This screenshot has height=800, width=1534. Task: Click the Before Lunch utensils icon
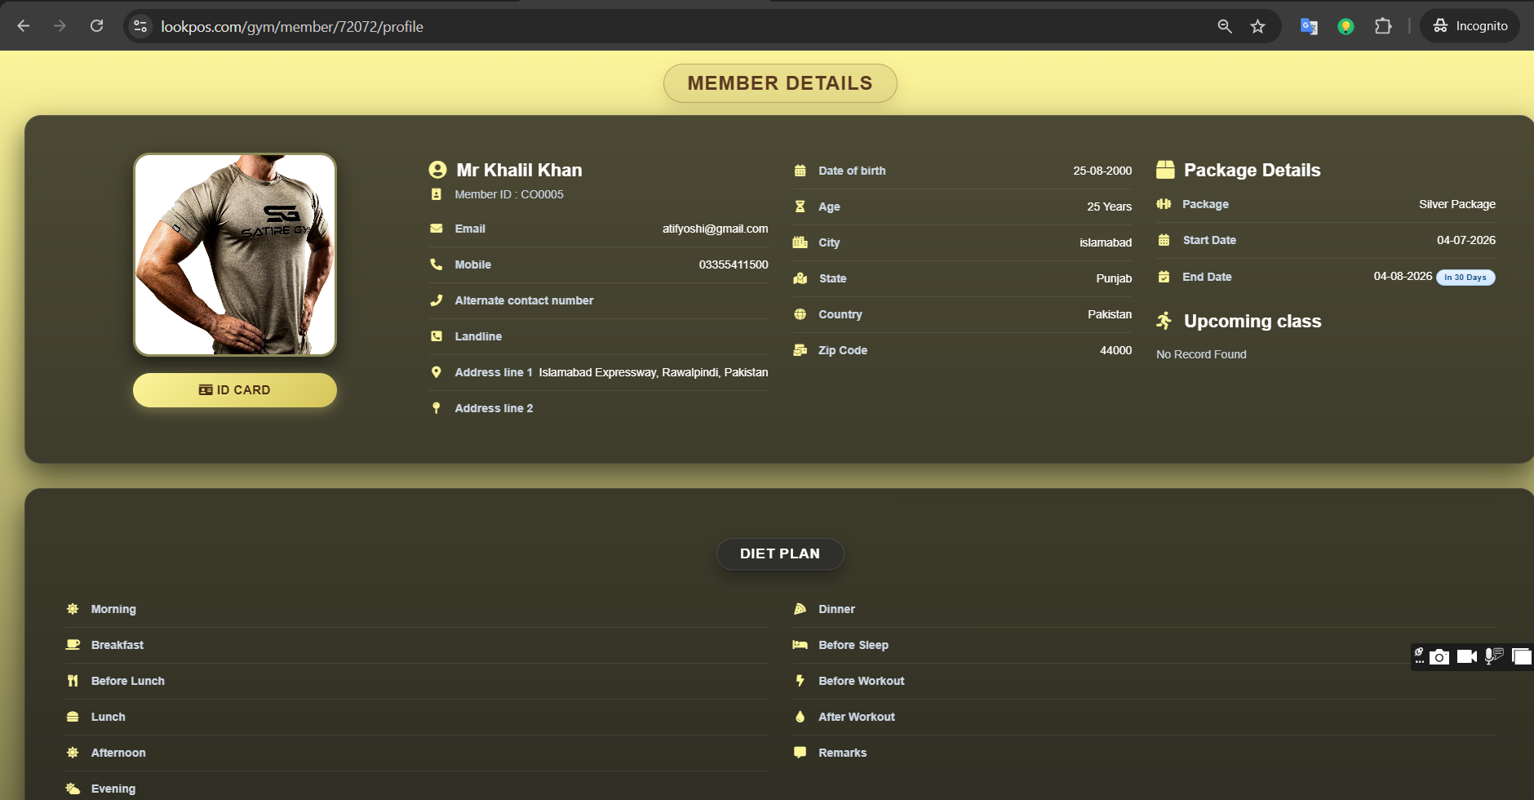(x=73, y=681)
